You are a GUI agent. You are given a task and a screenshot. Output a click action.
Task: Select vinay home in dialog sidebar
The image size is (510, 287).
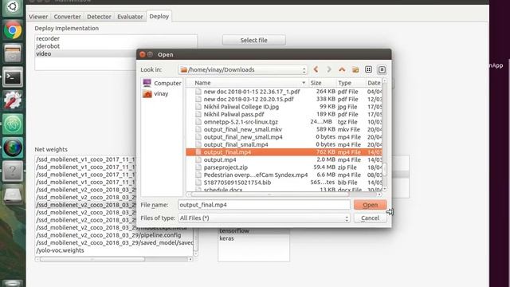click(x=155, y=94)
